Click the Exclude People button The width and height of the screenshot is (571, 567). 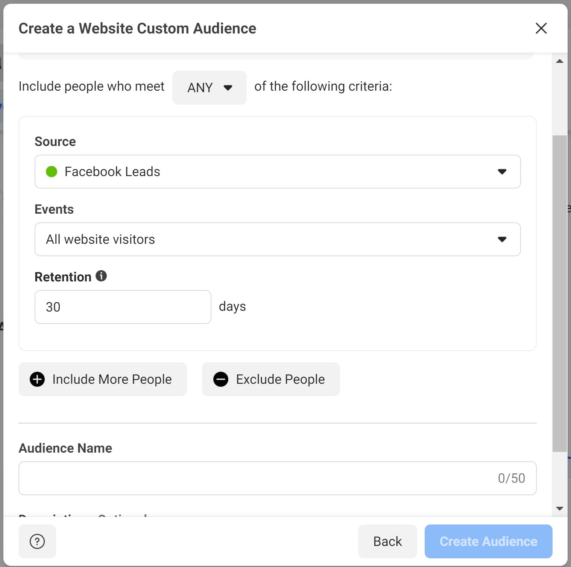(x=271, y=379)
